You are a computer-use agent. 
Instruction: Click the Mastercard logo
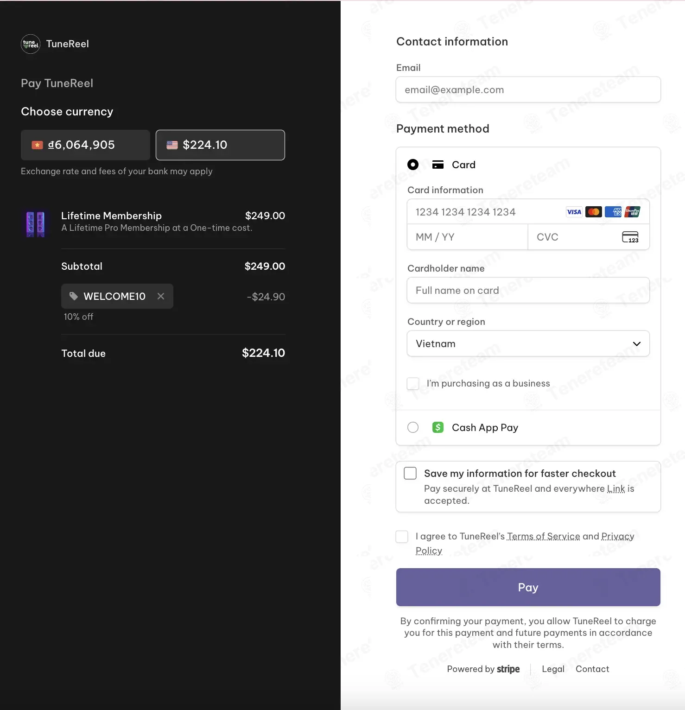point(593,212)
